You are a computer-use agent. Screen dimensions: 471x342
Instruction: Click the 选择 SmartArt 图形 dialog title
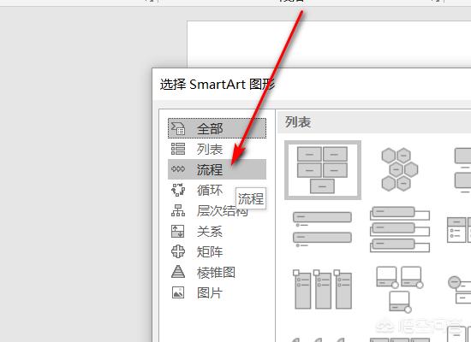(x=218, y=85)
